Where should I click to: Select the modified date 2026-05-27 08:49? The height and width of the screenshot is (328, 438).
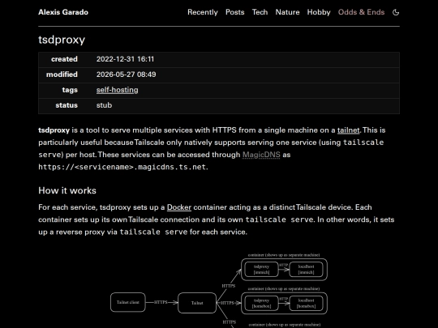127,75
